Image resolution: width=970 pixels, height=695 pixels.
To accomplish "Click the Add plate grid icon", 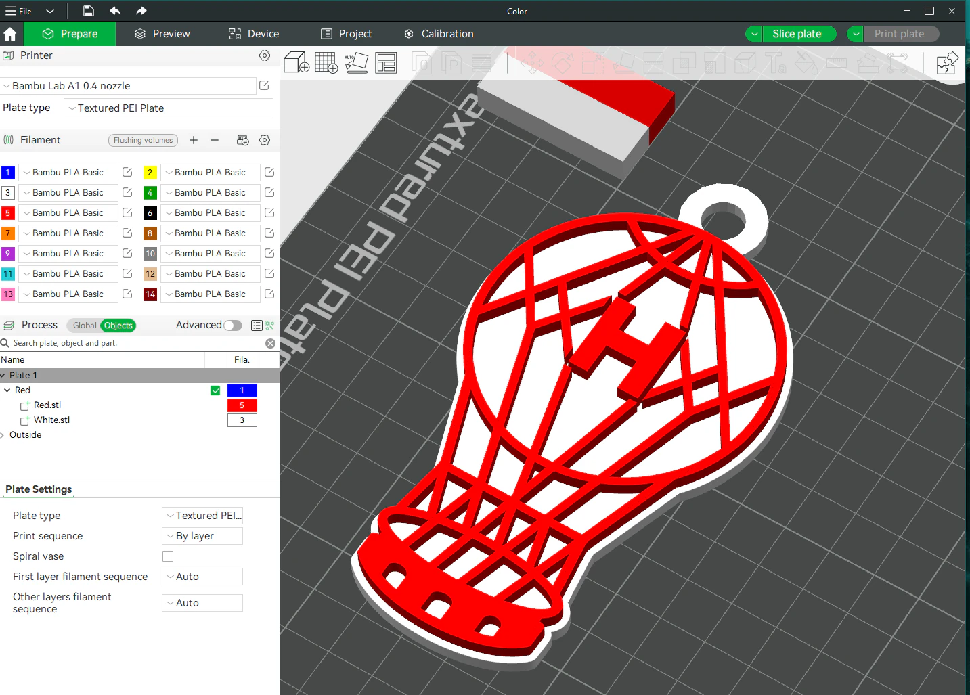I will pyautogui.click(x=326, y=63).
